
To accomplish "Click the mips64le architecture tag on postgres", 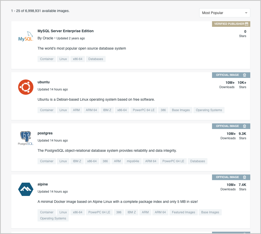I will pos(133,161).
